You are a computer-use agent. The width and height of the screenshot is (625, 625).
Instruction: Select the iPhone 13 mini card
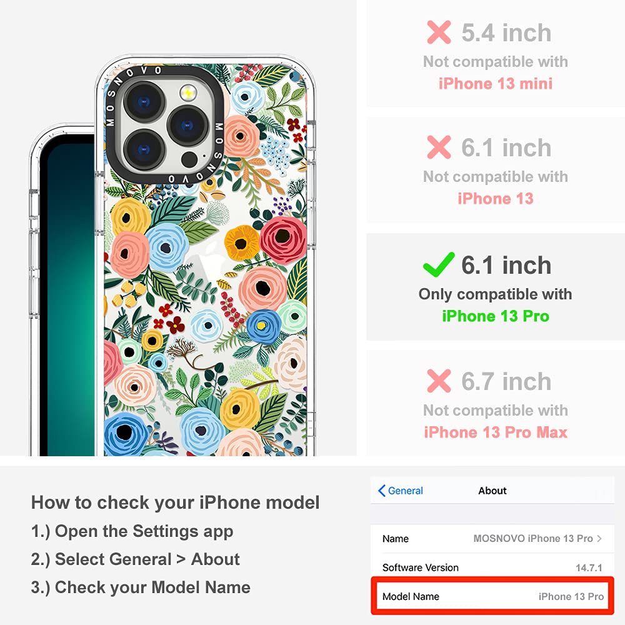click(496, 53)
